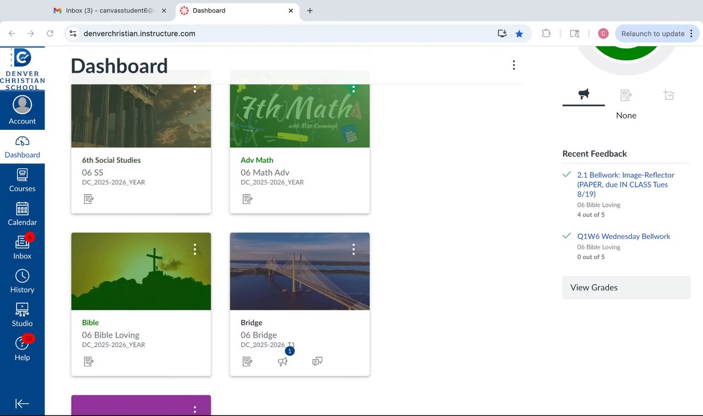The width and height of the screenshot is (703, 416).
Task: Click the View Grades button
Action: point(626,288)
